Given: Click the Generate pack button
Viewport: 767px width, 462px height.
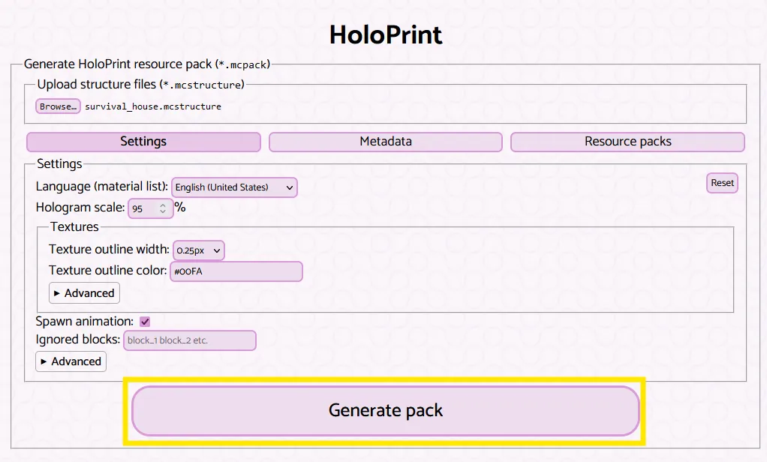Looking at the screenshot, I should [386, 411].
